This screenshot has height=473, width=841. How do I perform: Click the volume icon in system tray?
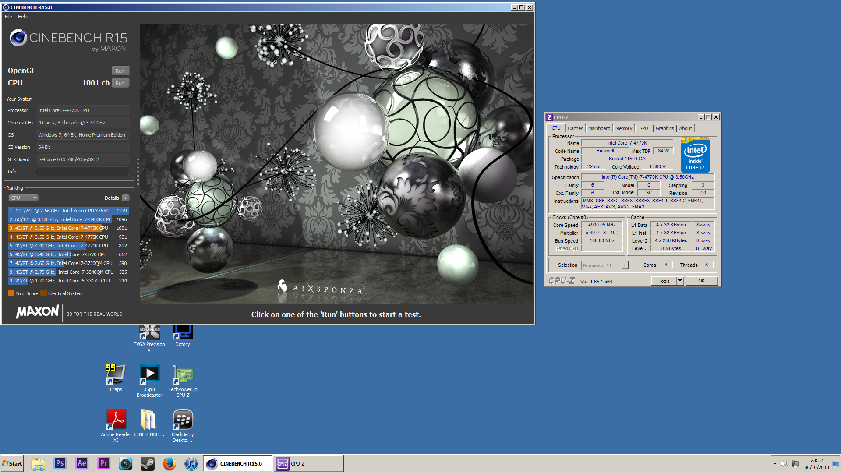(784, 464)
